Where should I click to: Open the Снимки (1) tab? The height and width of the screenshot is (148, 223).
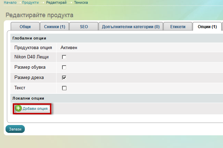[54, 27]
